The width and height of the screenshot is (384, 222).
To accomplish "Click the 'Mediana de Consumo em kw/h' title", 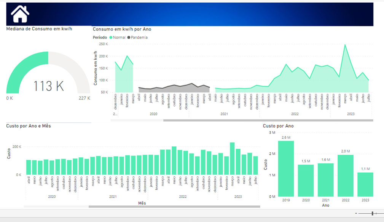I will pos(39,29).
